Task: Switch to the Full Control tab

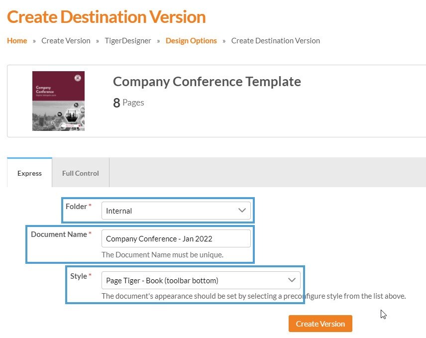Action: pos(80,173)
